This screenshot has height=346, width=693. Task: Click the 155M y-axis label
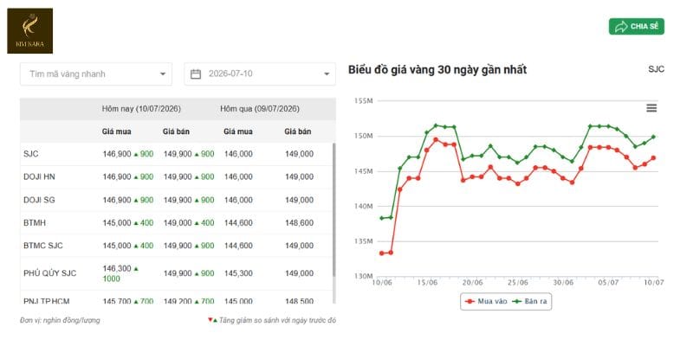click(x=364, y=100)
